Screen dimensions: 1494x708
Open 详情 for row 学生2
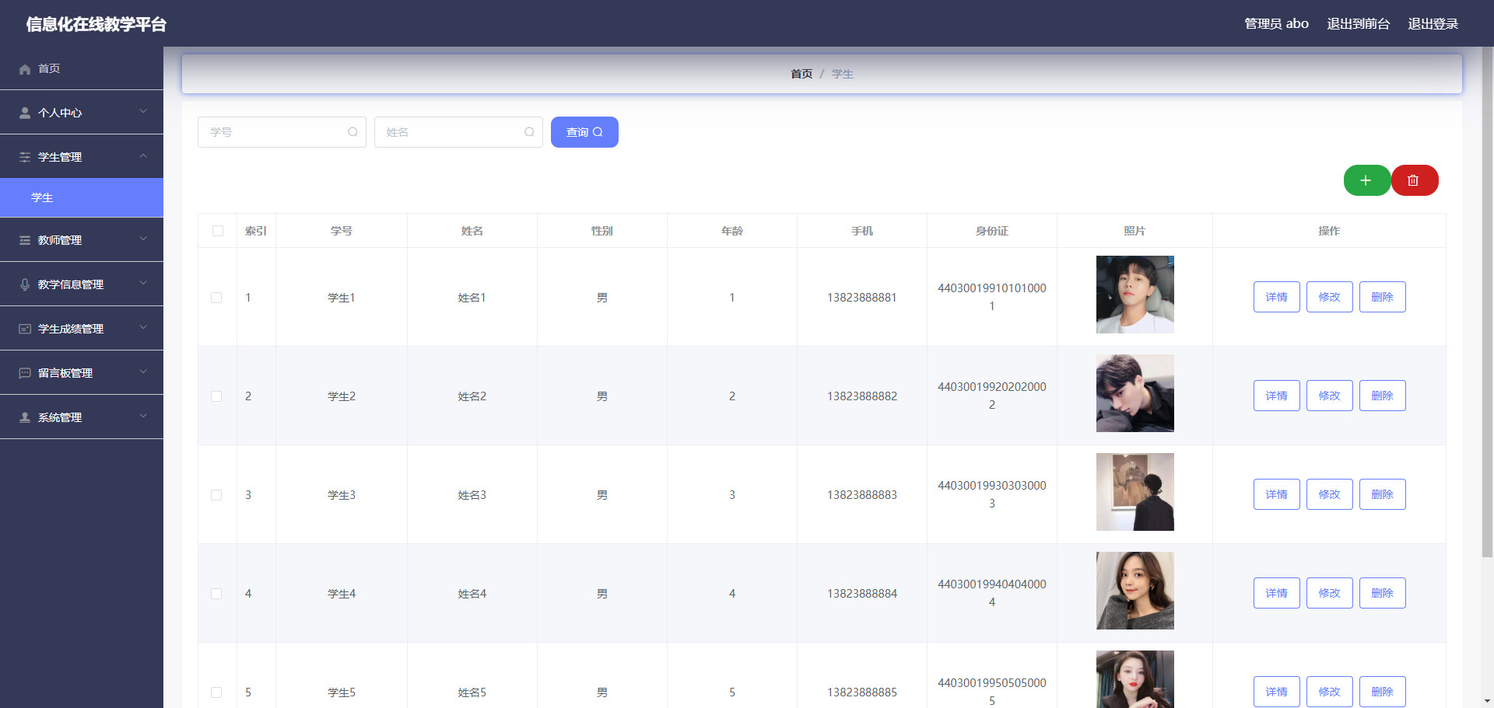tap(1276, 396)
